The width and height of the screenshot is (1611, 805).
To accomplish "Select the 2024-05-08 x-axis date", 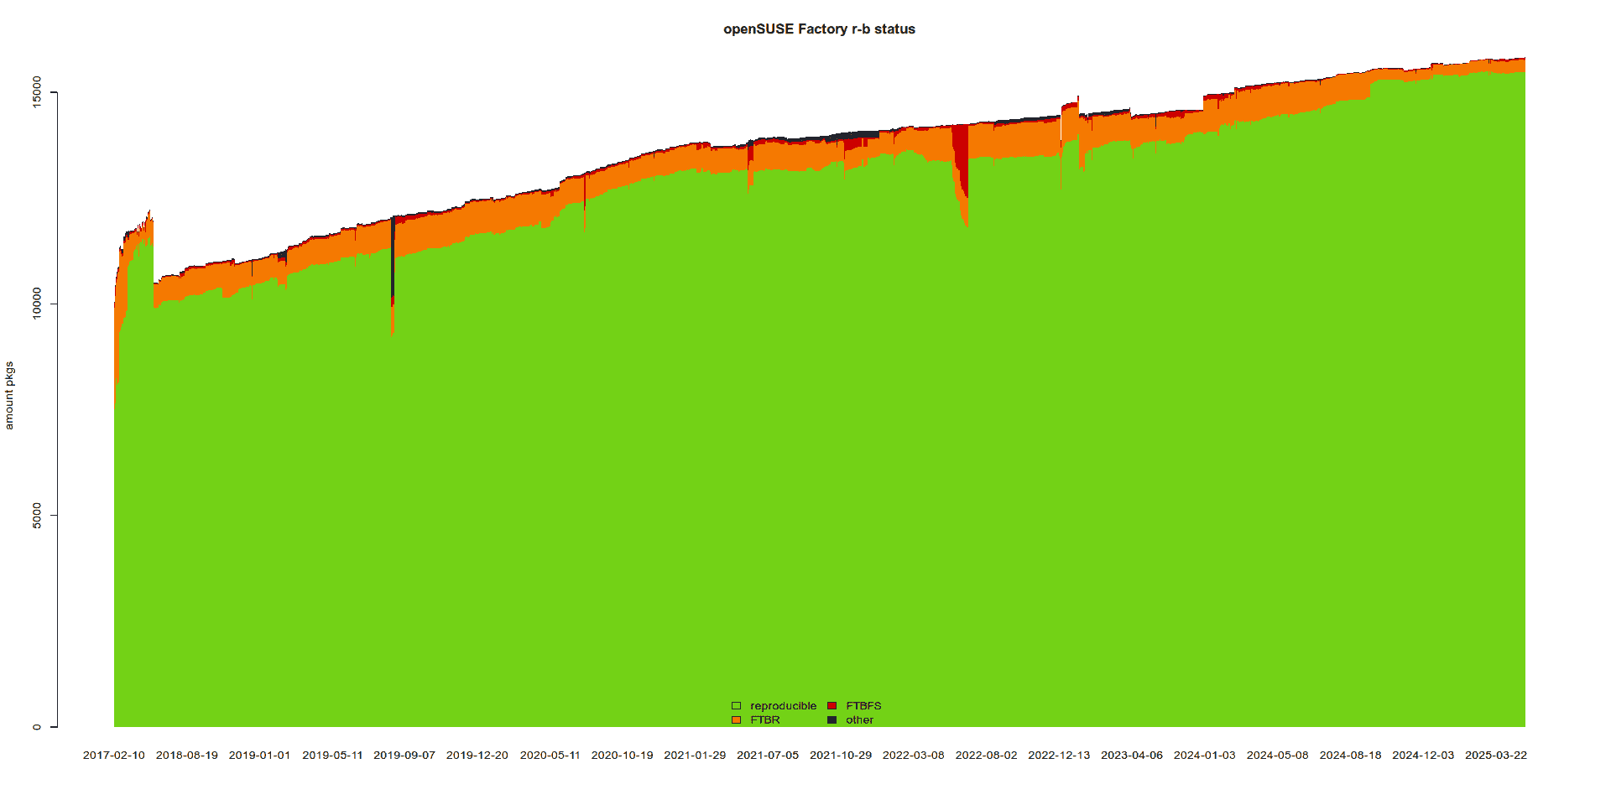I will click(1277, 756).
